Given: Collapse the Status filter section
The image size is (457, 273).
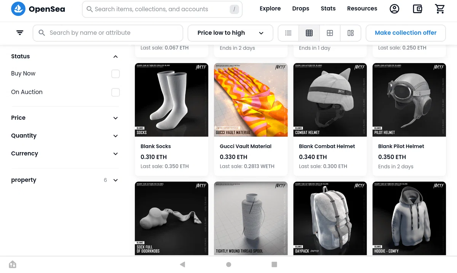Looking at the screenshot, I should 116,57.
